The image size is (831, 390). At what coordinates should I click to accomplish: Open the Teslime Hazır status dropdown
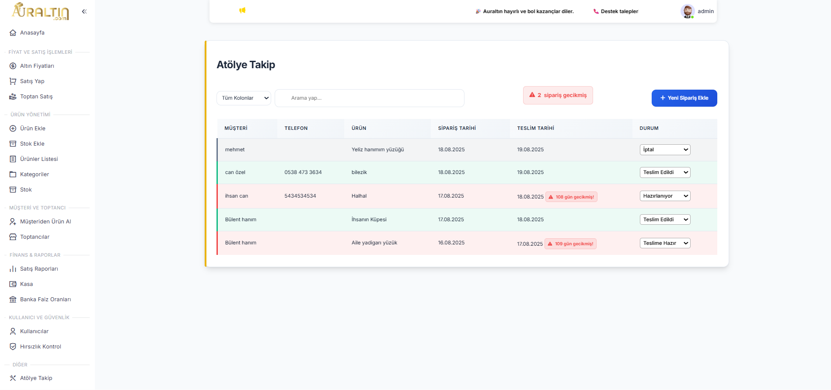click(664, 243)
